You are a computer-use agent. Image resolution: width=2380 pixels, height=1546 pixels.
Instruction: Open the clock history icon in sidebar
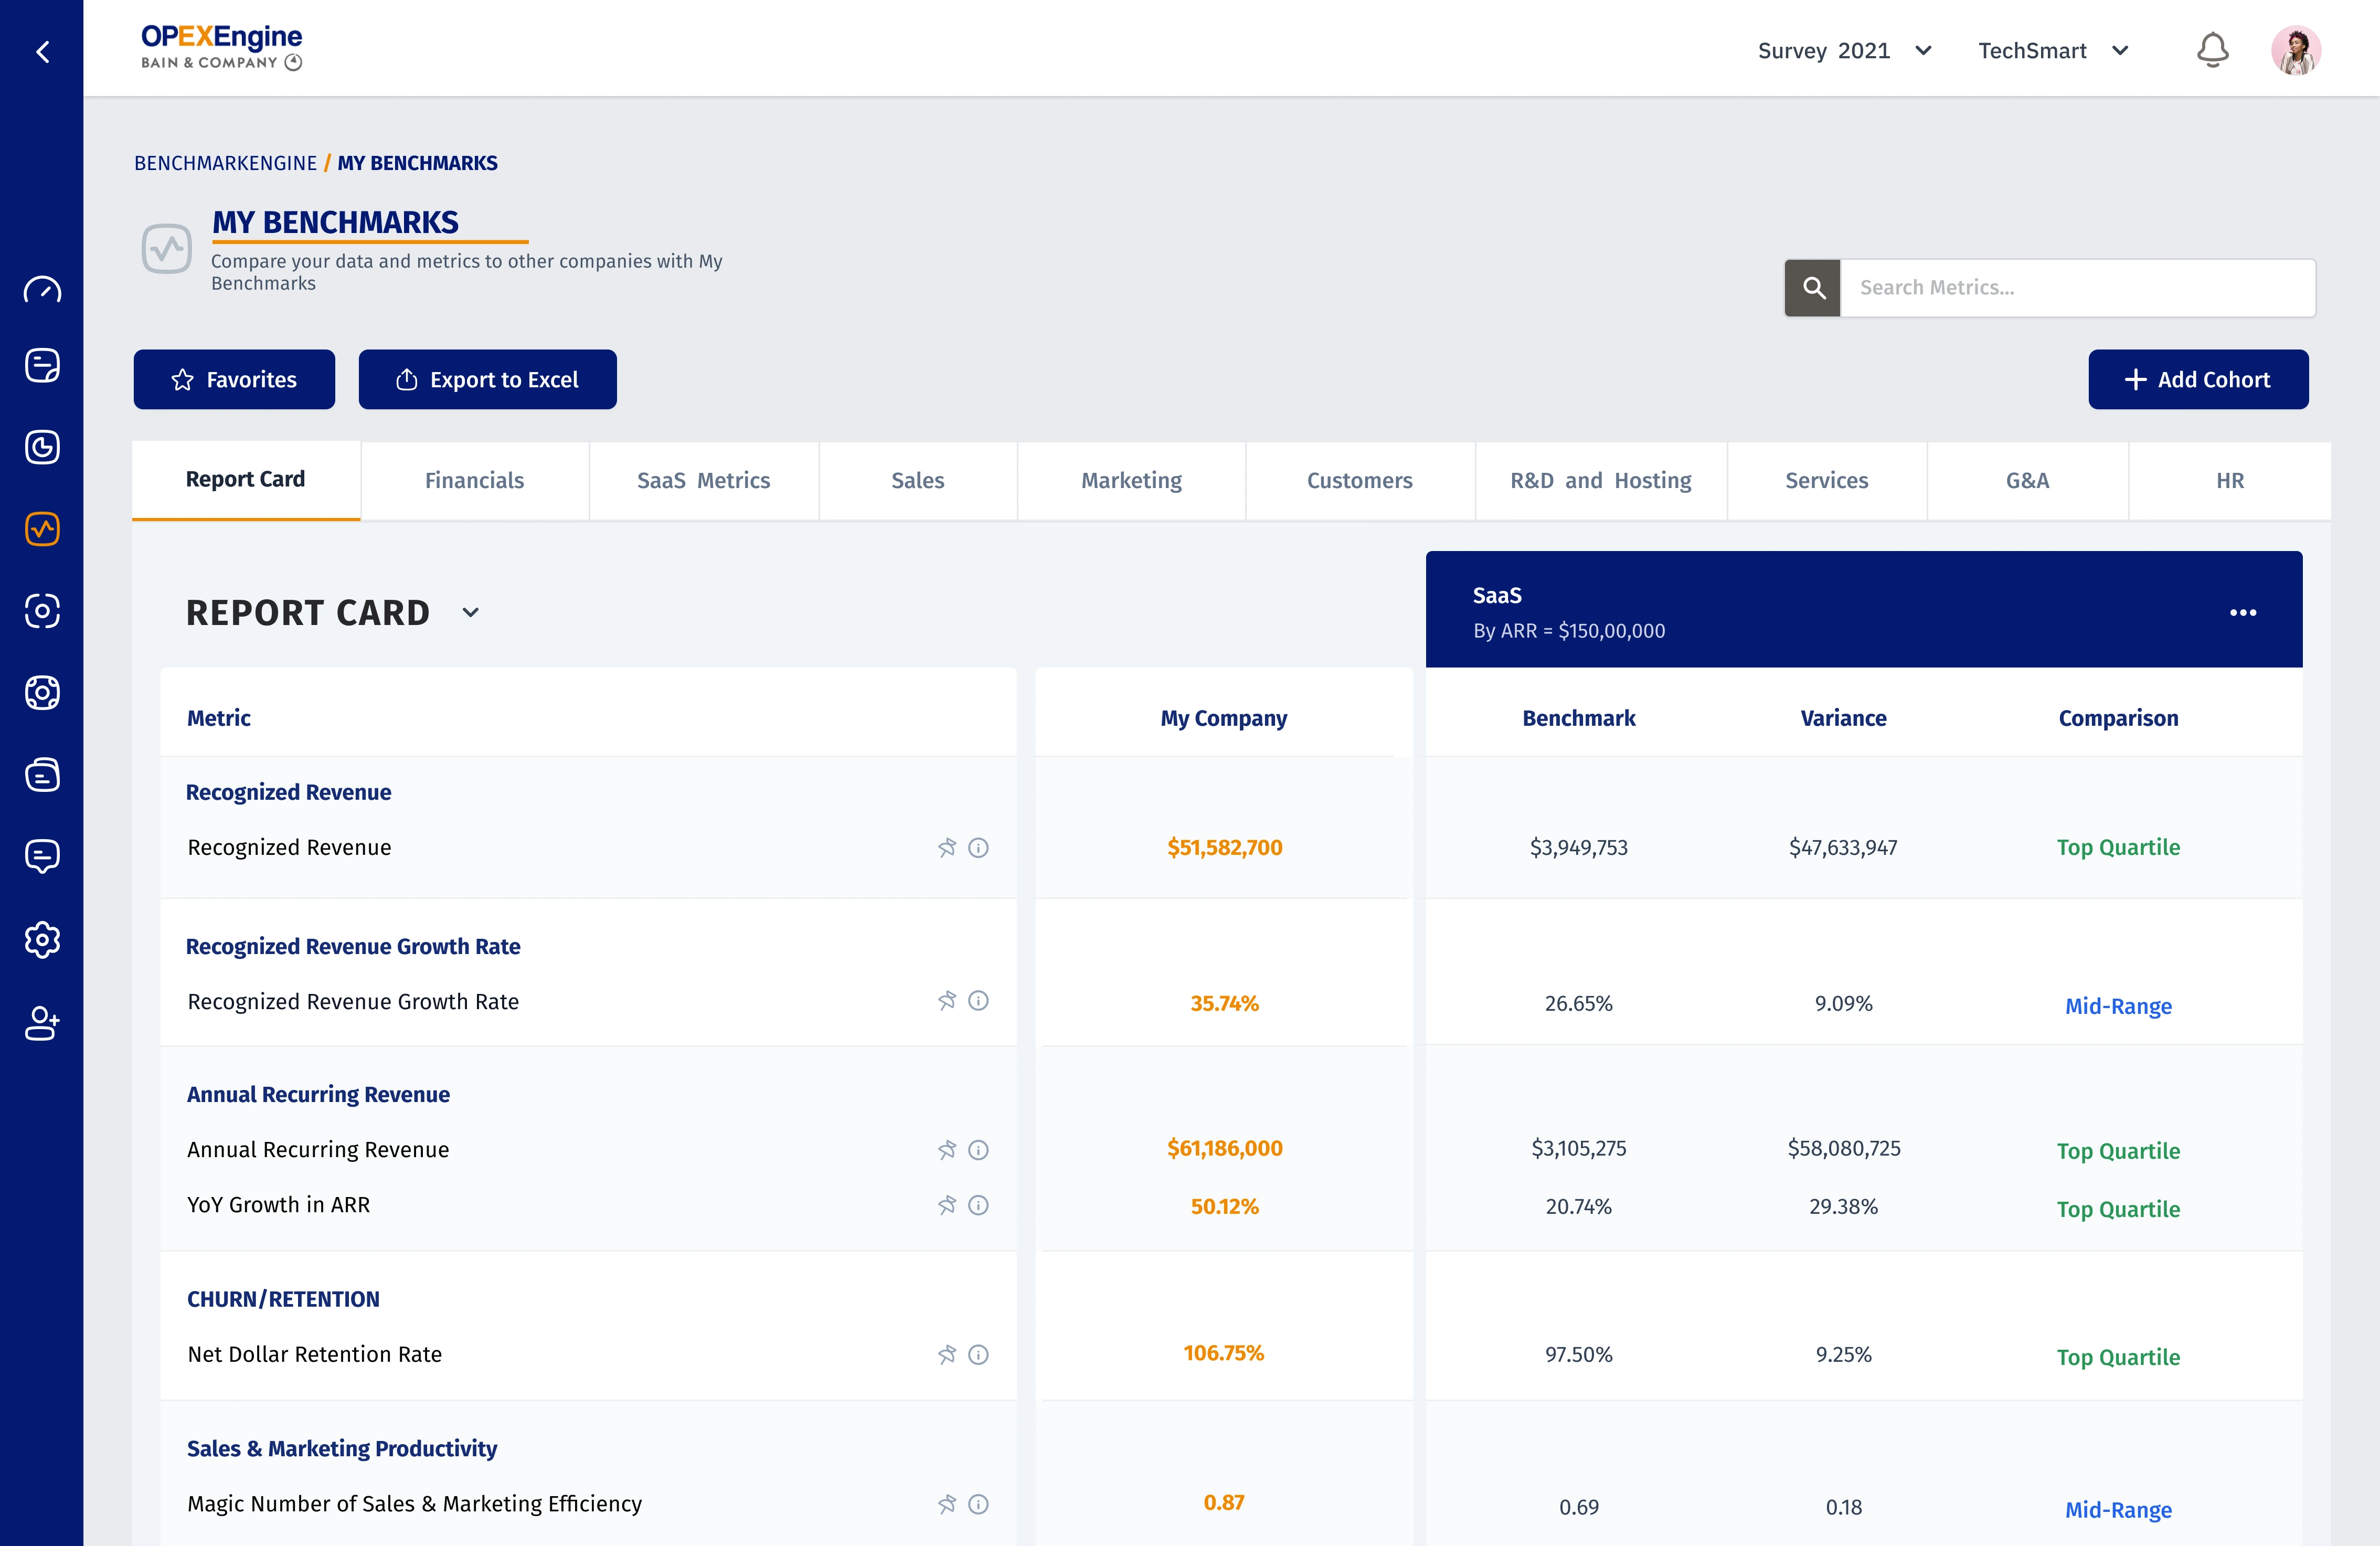pos(42,447)
